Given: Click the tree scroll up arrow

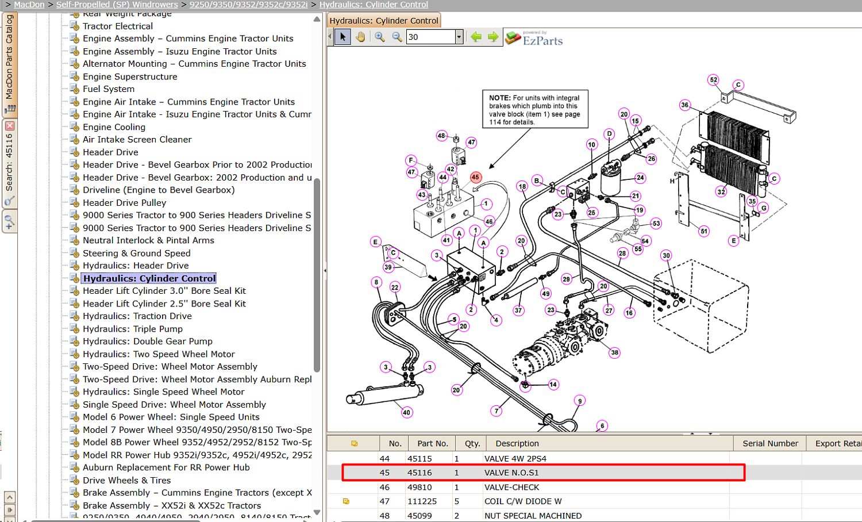Looking at the screenshot, I should tap(317, 19).
